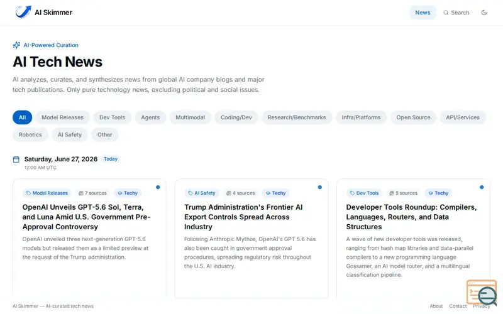Click 4 sources label on Export Controls card
Image resolution: width=503 pixels, height=314 pixels.
point(241,193)
